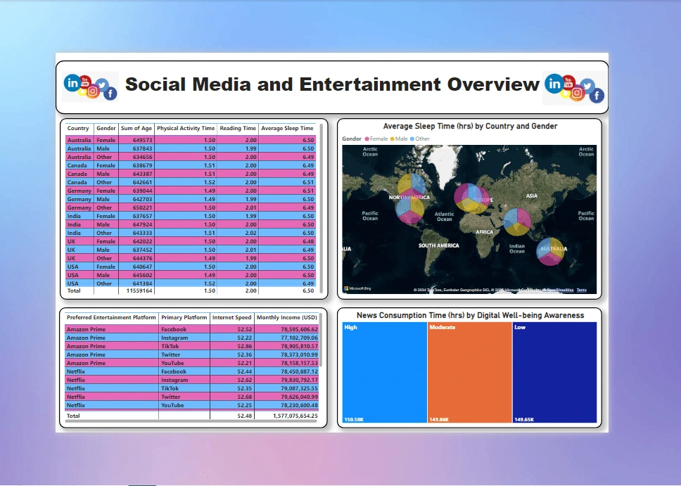Viewport: 681px width, 486px height.
Task: Select the Australia pie chart on the map
Action: [x=550, y=252]
